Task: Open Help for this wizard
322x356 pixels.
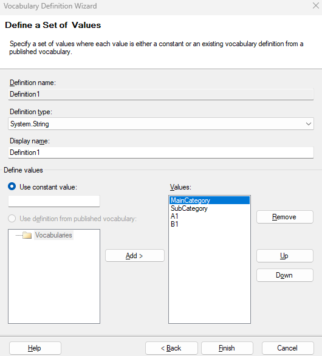Action: (x=35, y=348)
